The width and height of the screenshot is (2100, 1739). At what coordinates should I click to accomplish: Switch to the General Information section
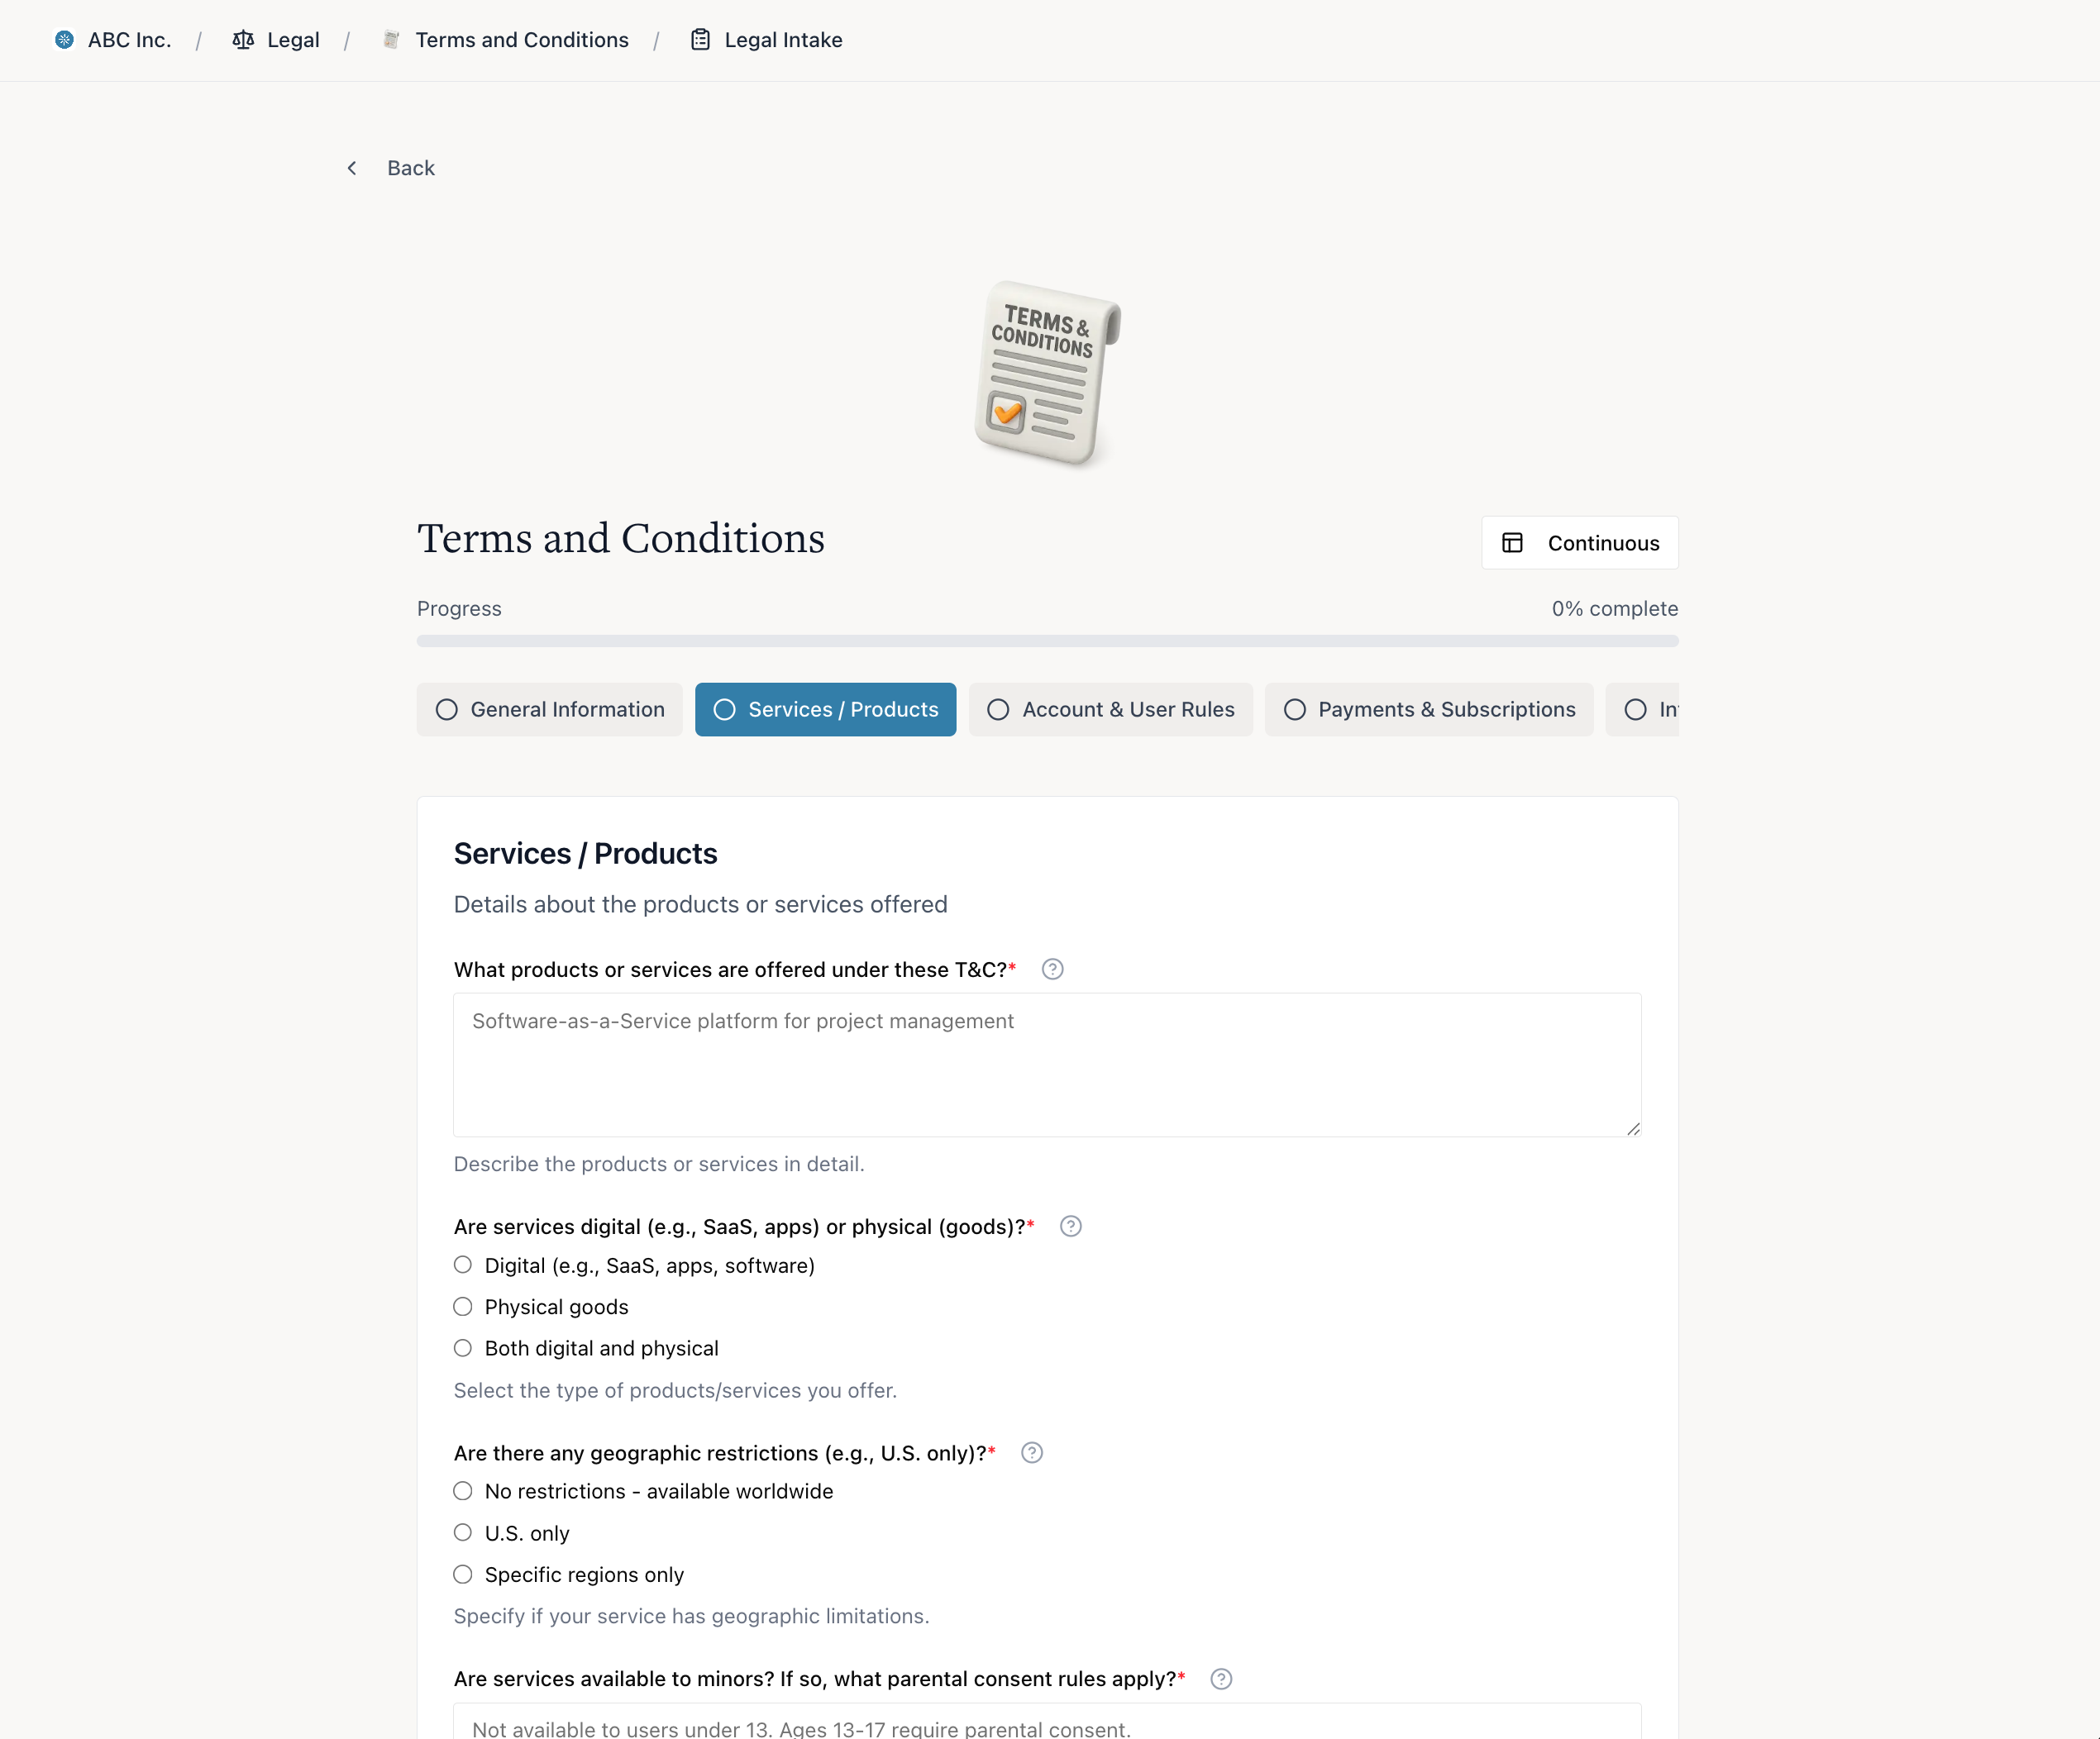[549, 710]
